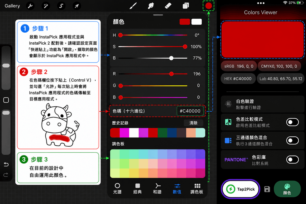Open the Layers panel icon

click(x=186, y=6)
